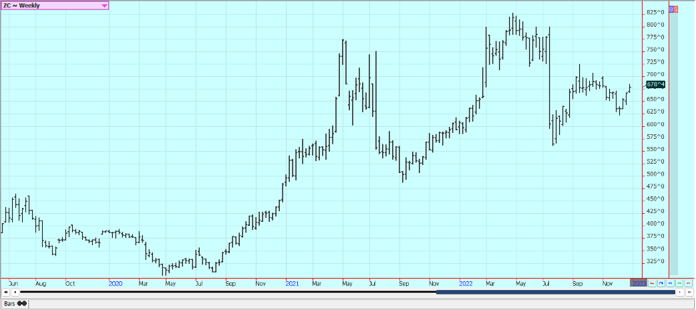
Task: Click the black scrollbar track at left
Action: pyautogui.click(x=228, y=292)
